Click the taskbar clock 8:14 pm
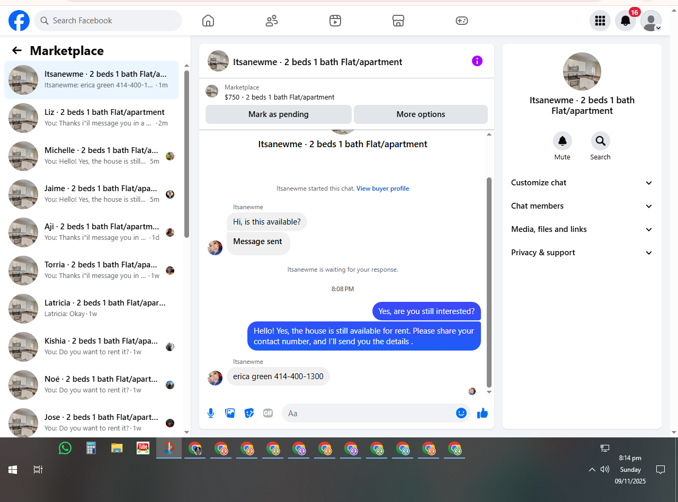Viewport: 678px width, 502px height. pos(630,458)
